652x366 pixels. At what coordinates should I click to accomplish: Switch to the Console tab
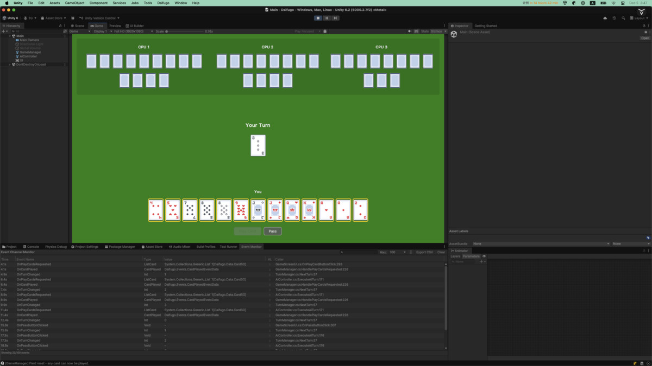[31, 246]
